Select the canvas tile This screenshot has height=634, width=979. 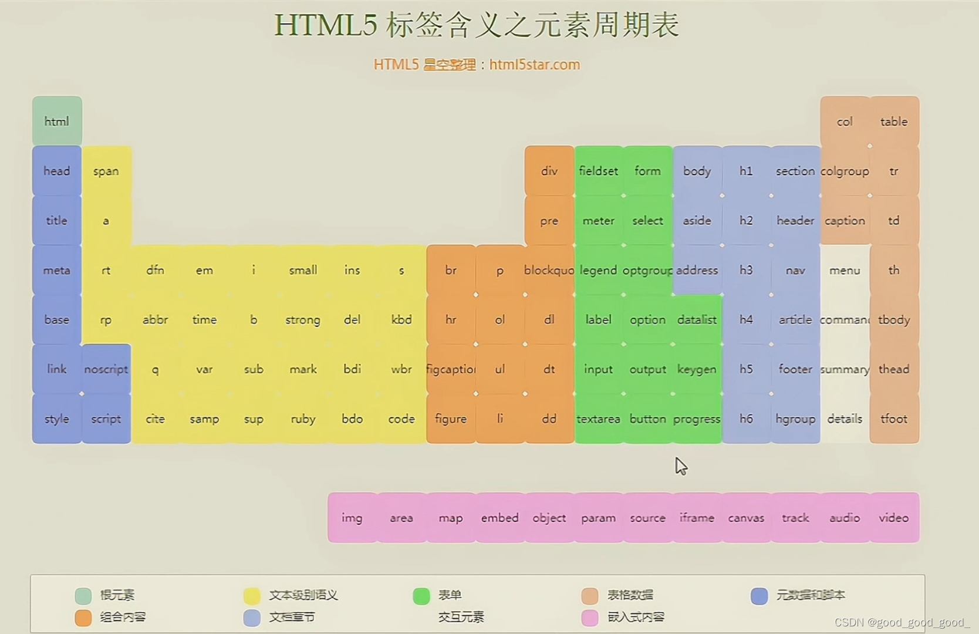click(x=746, y=518)
